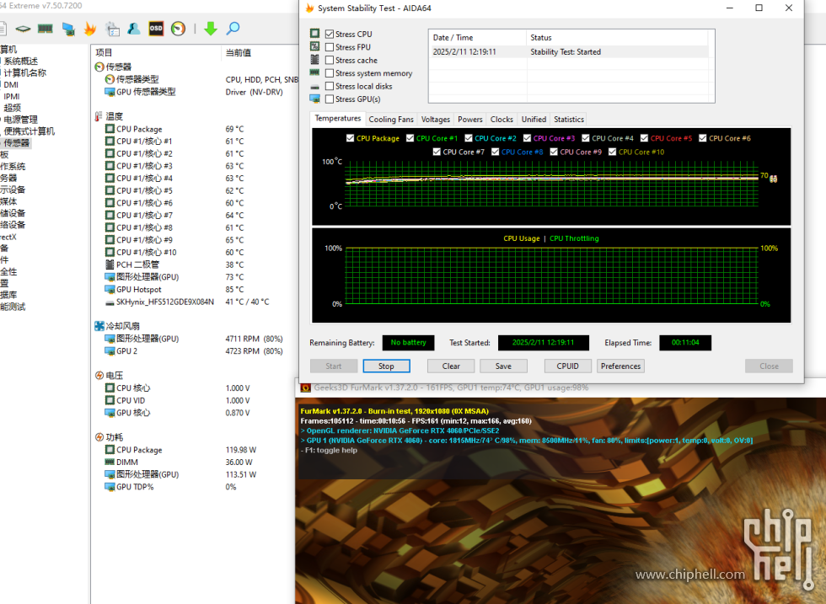Click the CPU chip icon beside Stress CPU

click(314, 33)
